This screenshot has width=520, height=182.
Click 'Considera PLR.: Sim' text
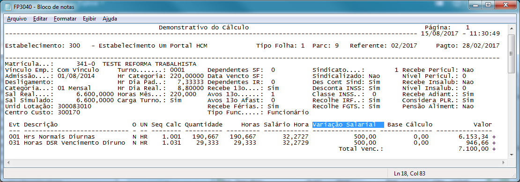coord(438,100)
